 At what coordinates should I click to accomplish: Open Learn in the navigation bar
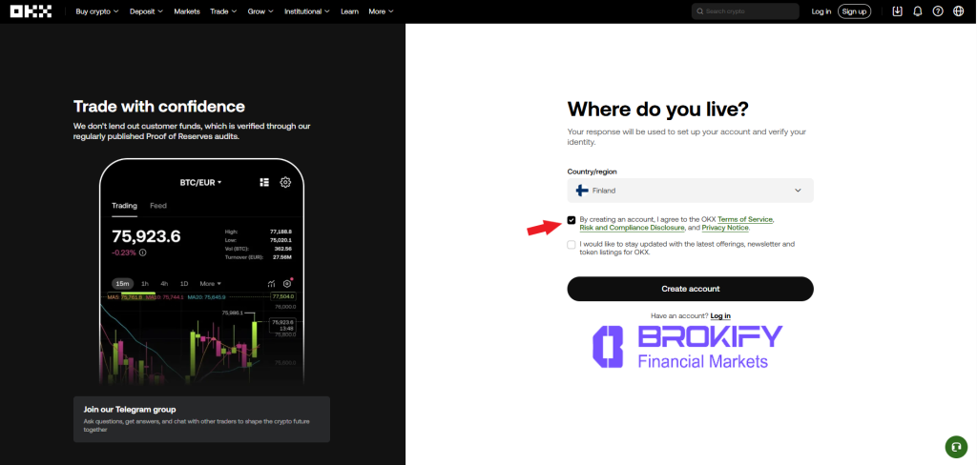[349, 11]
